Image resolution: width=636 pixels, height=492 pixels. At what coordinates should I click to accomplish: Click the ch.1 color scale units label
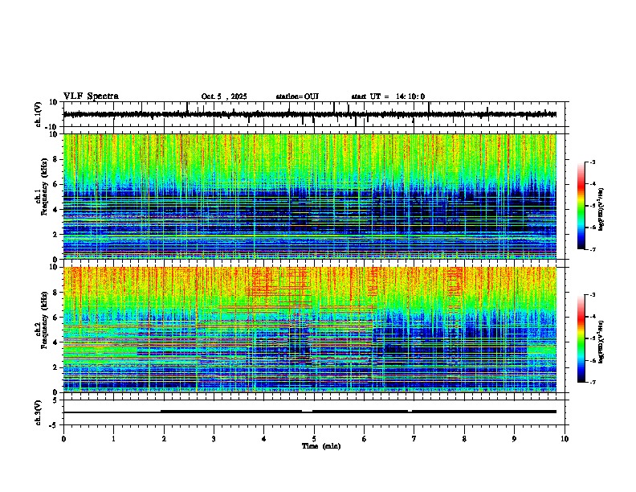[601, 210]
